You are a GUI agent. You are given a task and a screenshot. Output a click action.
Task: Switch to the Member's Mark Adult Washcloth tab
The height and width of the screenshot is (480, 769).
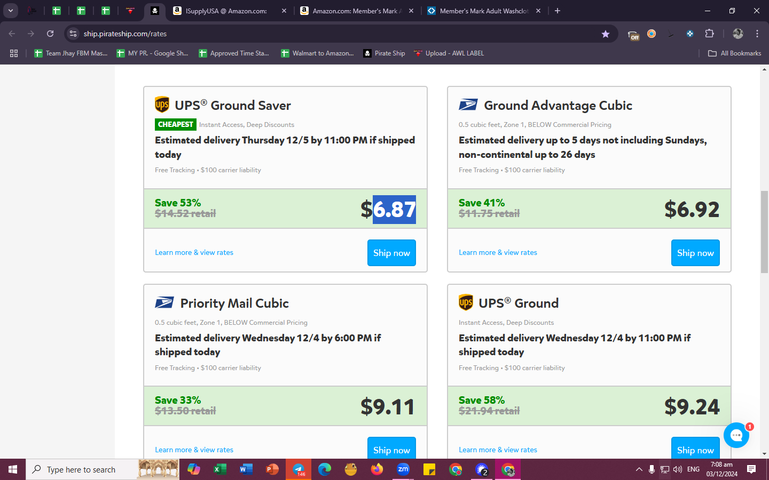pyautogui.click(x=485, y=11)
